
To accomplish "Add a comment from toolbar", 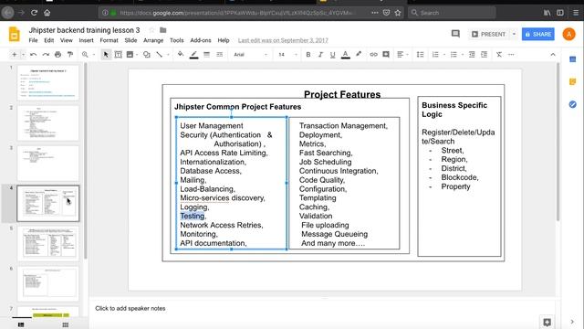I will click(x=386, y=55).
